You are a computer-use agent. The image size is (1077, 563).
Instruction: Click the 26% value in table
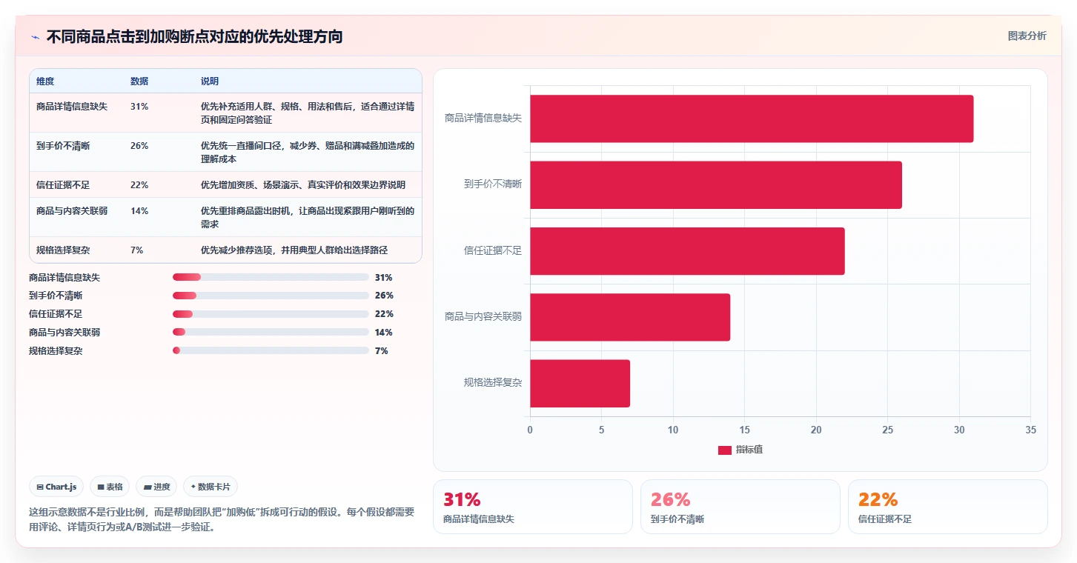tap(139, 146)
